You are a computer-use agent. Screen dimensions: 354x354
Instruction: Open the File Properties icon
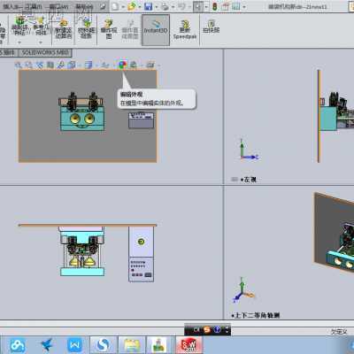226,6
